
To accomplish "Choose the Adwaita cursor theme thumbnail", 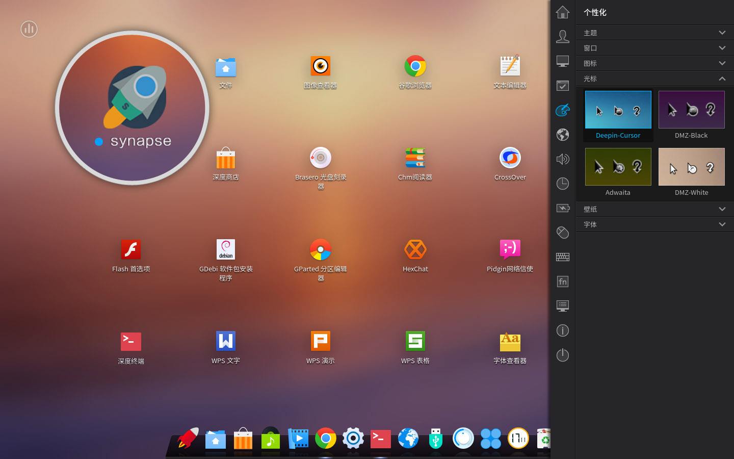I will click(x=618, y=172).
